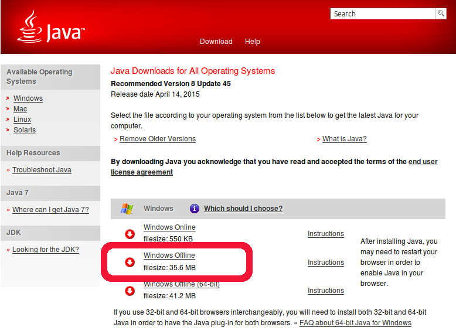Open the 'What is Java?' link

(344, 139)
